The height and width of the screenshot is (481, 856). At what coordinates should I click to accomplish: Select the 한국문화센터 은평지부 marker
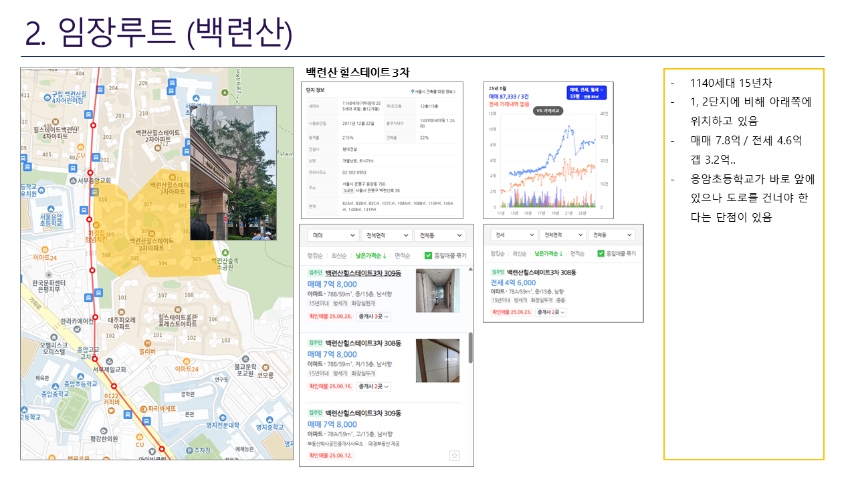click(48, 275)
